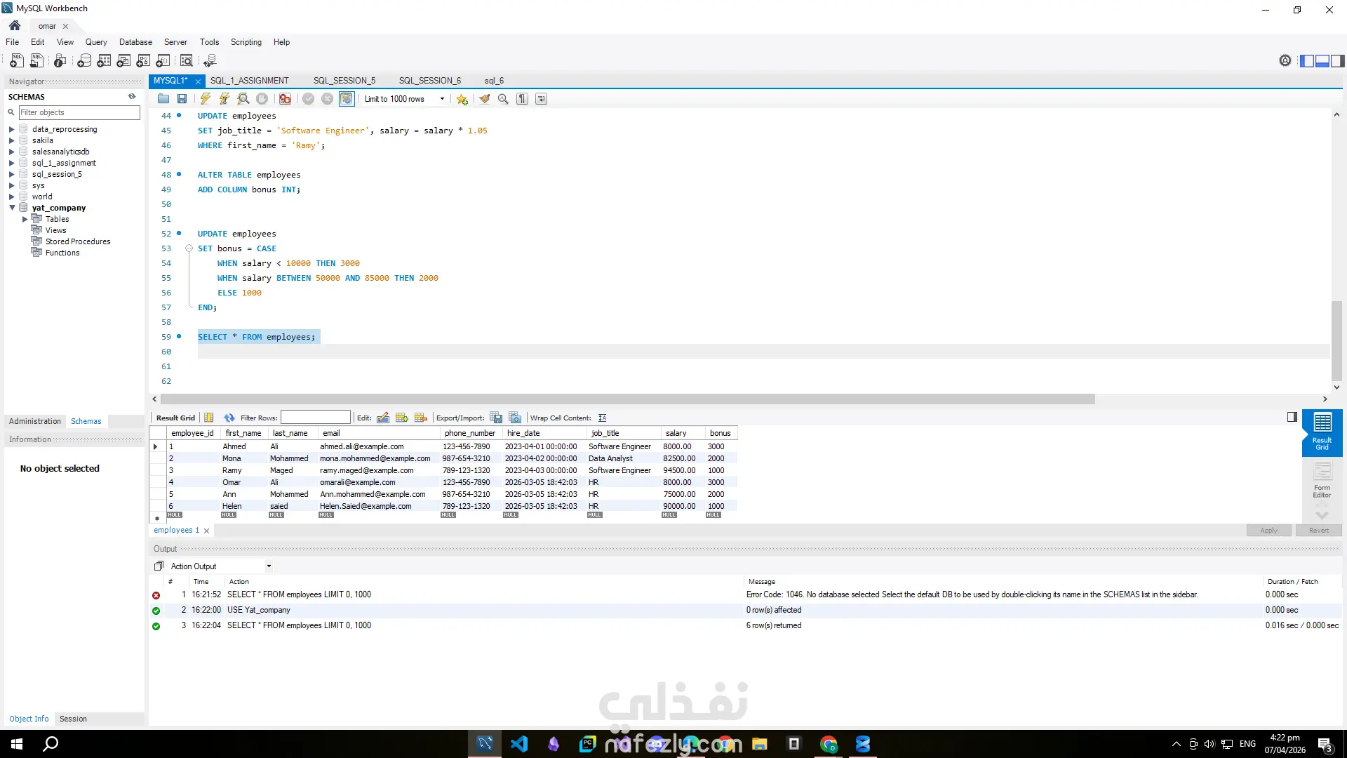Delete selected rows in the result grid
Viewport: 1347px width, 758px height.
tap(421, 418)
